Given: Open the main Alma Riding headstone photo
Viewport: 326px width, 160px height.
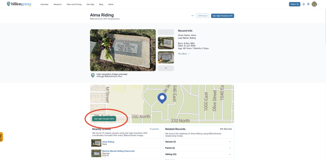Looking at the screenshot, I should [123, 50].
